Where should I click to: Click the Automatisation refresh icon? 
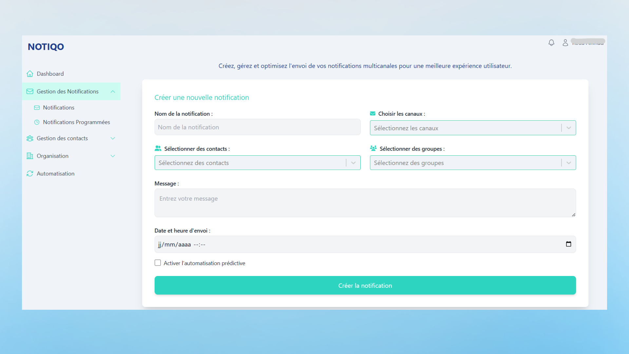tap(30, 174)
